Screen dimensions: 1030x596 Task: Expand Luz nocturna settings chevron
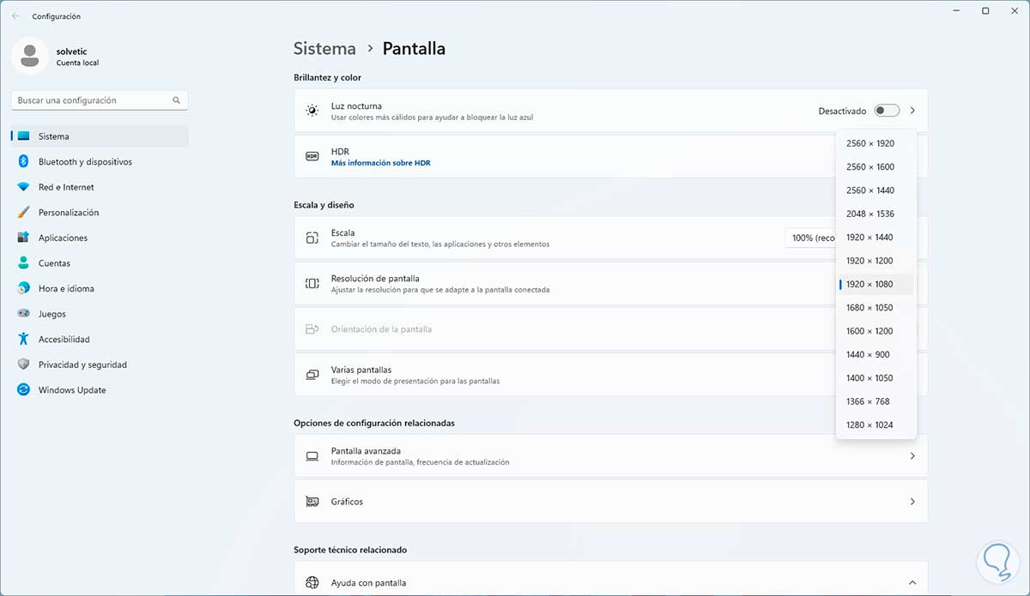point(912,111)
